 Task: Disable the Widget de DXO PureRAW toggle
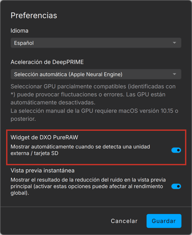click(x=176, y=150)
